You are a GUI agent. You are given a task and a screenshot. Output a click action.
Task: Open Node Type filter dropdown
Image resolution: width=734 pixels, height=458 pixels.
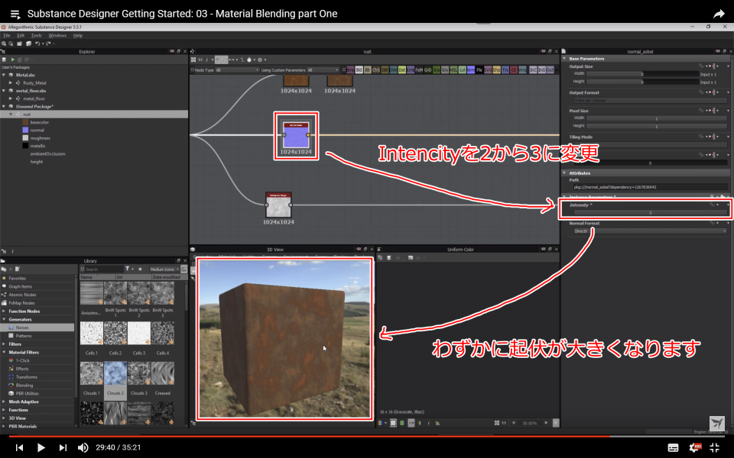(237, 70)
